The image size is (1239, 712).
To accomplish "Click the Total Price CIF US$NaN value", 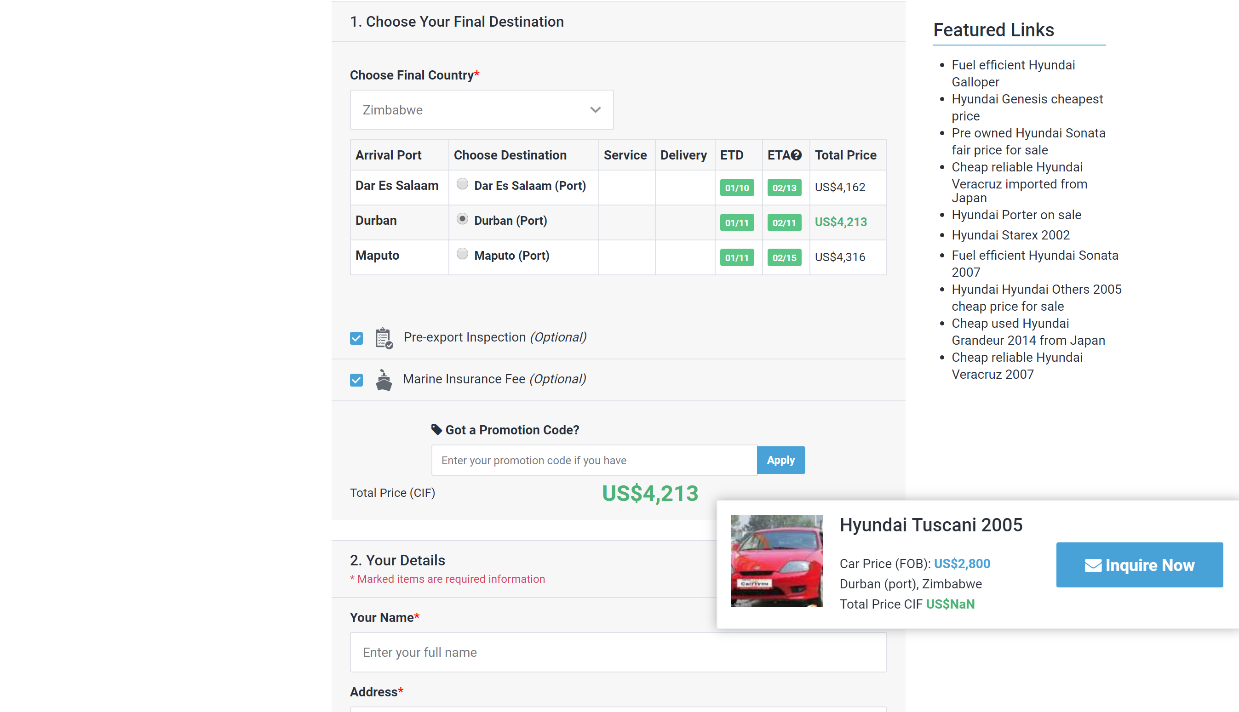I will tap(950, 604).
